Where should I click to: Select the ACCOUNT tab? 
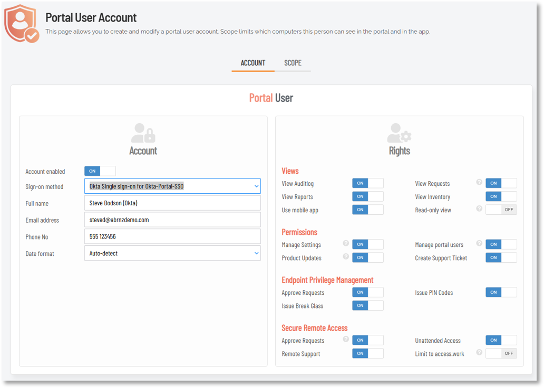[x=253, y=63]
